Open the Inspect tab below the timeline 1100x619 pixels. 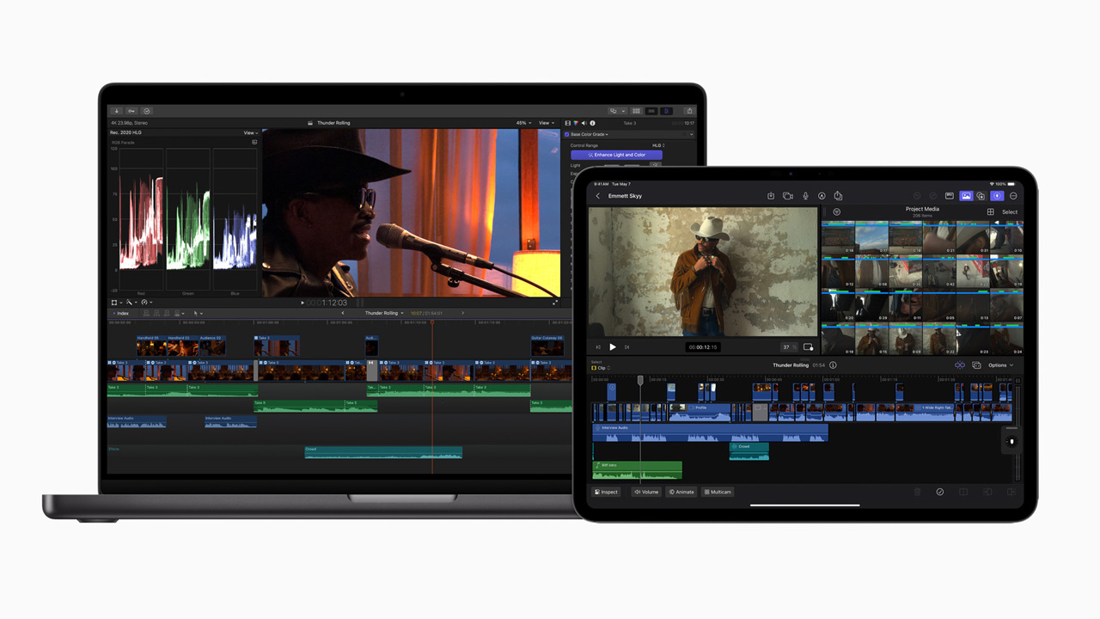click(x=606, y=492)
